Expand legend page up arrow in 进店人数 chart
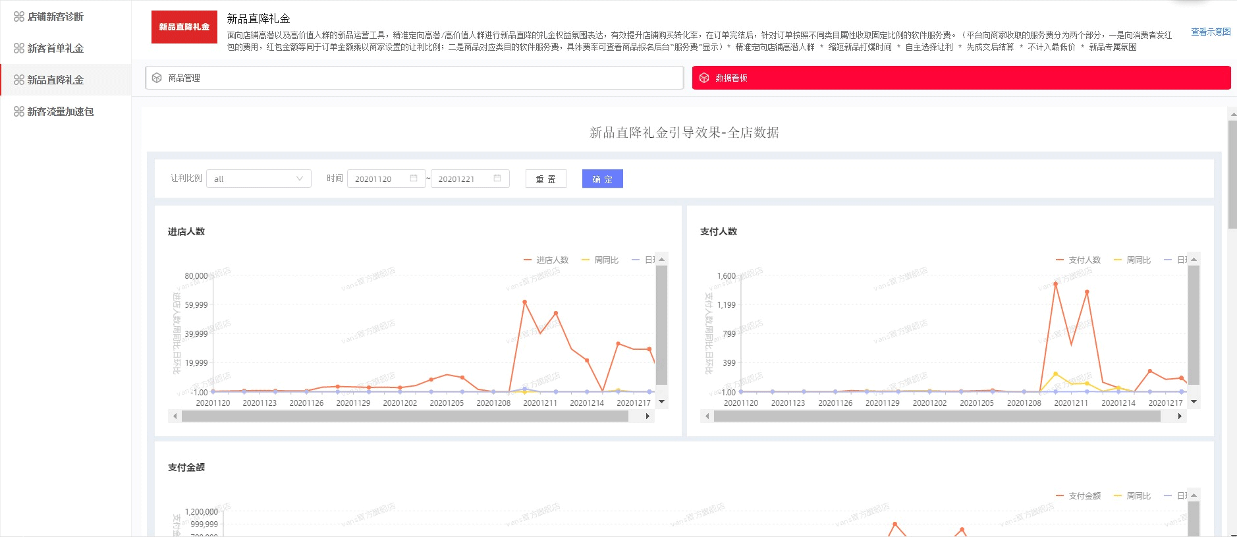 (661, 260)
